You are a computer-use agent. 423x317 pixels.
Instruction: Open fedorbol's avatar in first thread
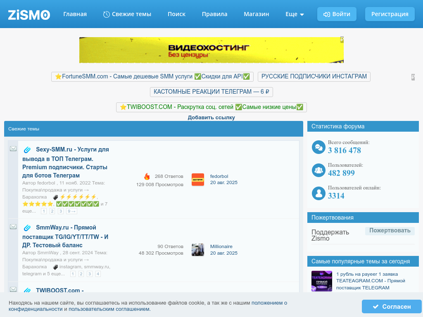pos(198,180)
